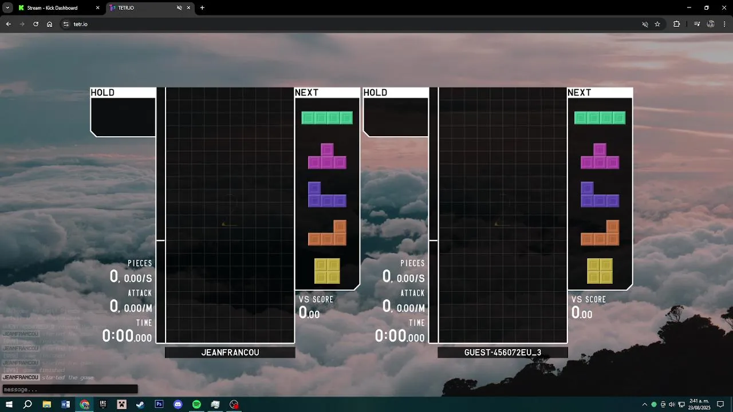Close the Stream - Kick Dashboard tab
This screenshot has width=733, height=412.
97,8
